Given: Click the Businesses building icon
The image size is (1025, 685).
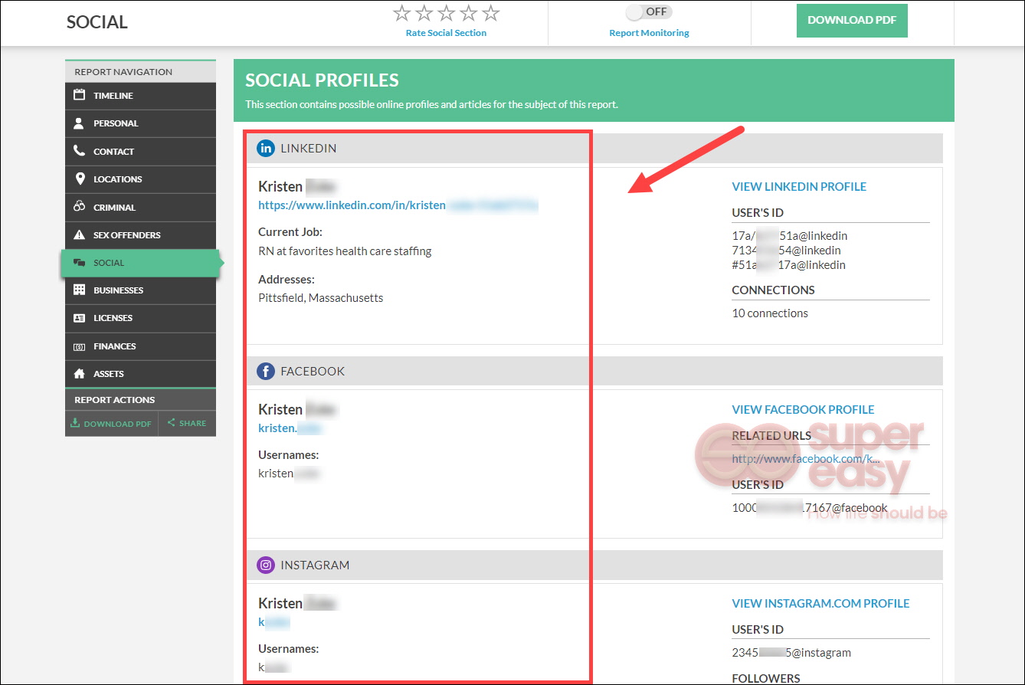Looking at the screenshot, I should pos(79,290).
